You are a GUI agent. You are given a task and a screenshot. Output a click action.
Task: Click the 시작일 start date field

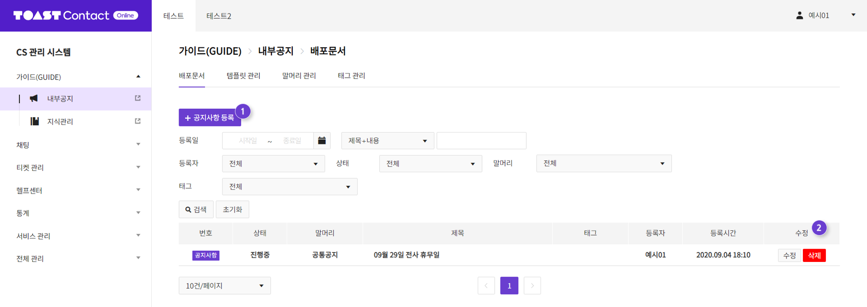(248, 141)
